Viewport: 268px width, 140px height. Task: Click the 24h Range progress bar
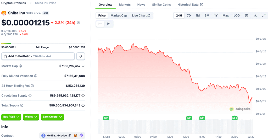click(43, 44)
